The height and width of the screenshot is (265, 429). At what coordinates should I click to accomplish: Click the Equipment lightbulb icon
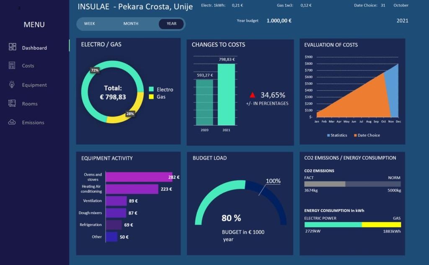(x=12, y=84)
